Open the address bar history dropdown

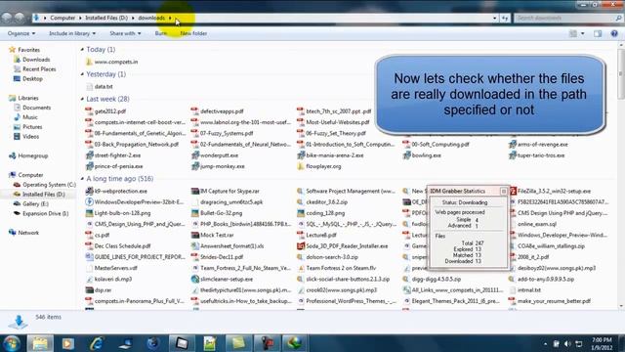(495, 18)
